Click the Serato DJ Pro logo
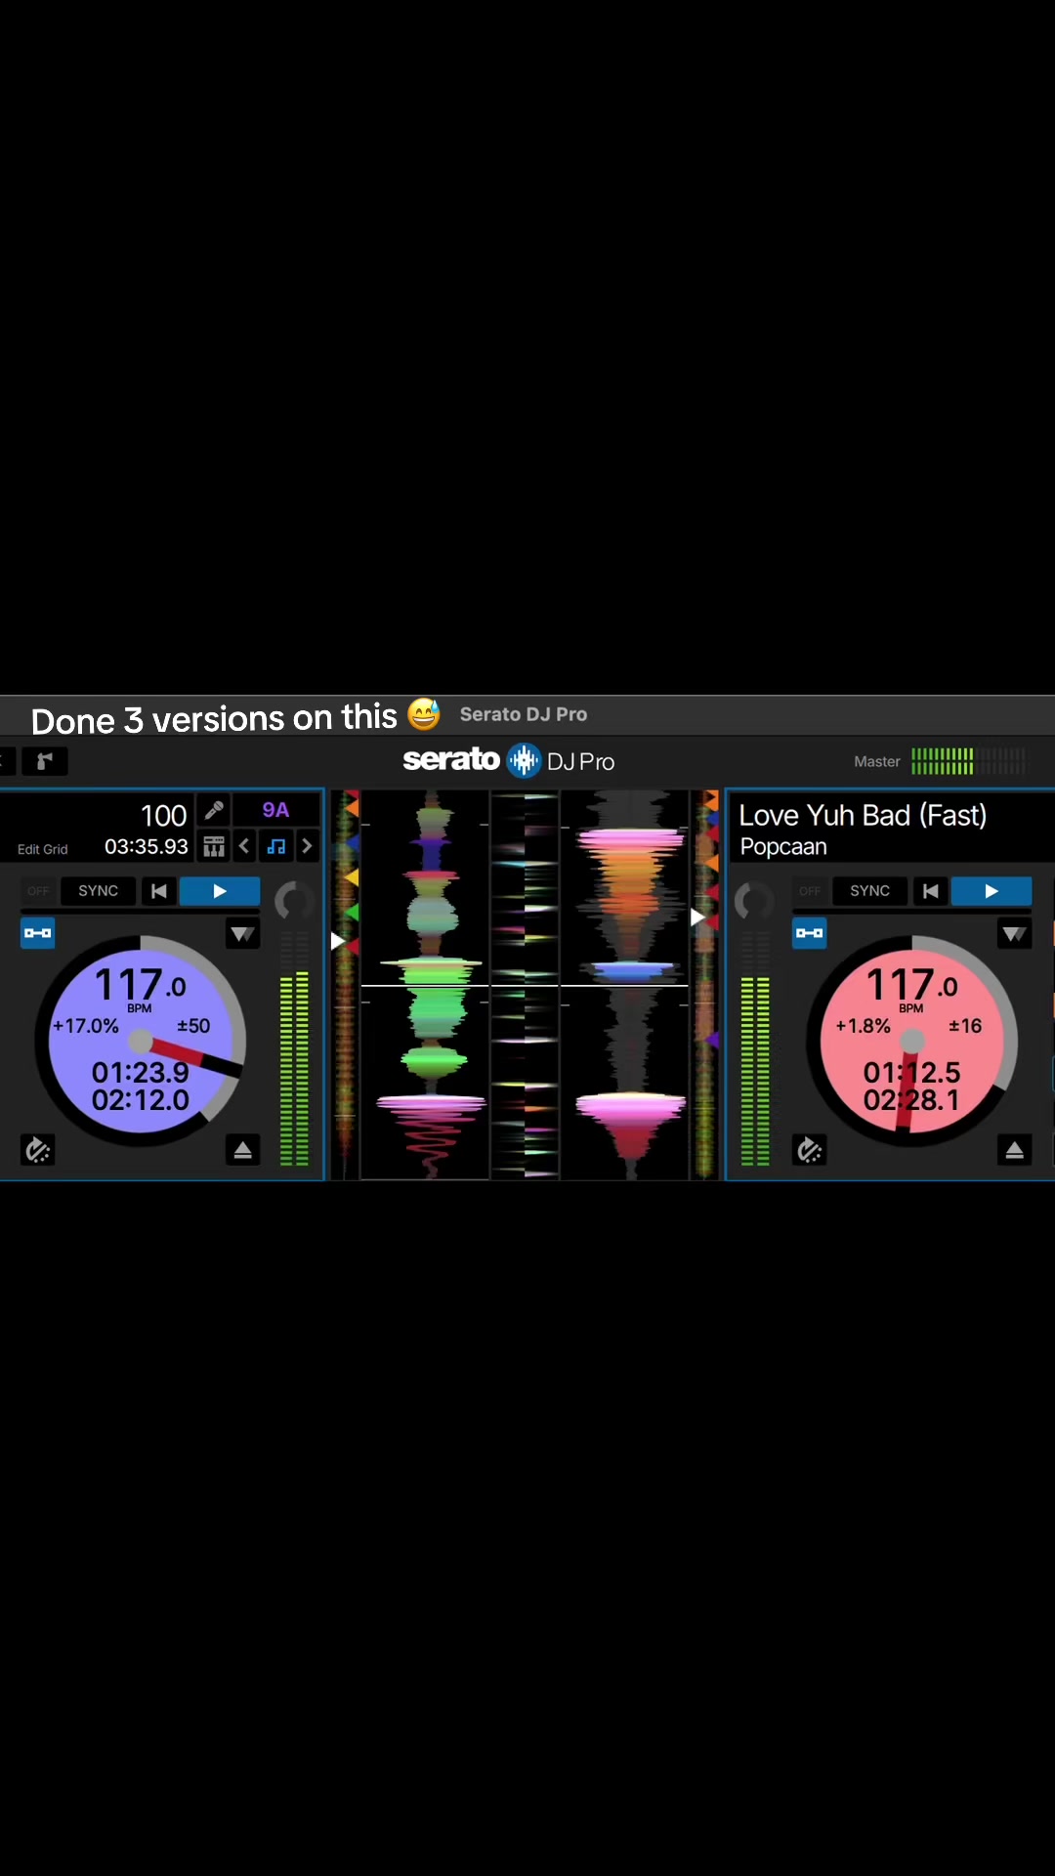The image size is (1055, 1876). click(509, 760)
